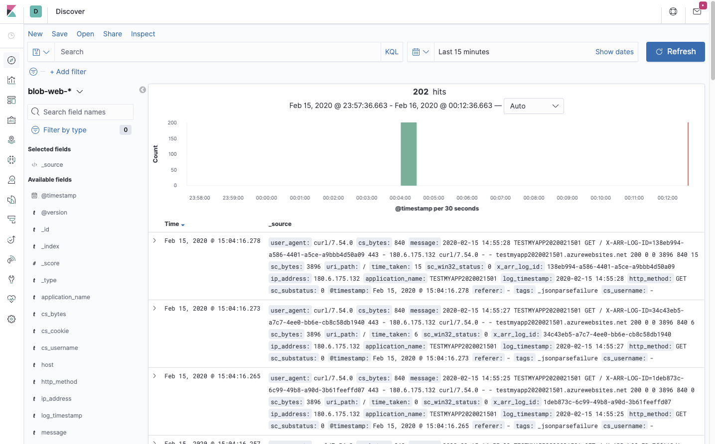Click the Kibana logo
715x444 pixels.
pos(11,11)
